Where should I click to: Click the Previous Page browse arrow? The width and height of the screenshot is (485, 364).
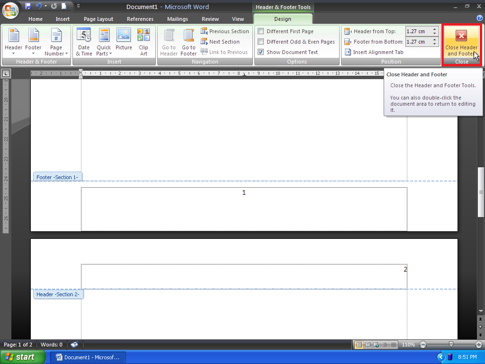(x=480, y=319)
